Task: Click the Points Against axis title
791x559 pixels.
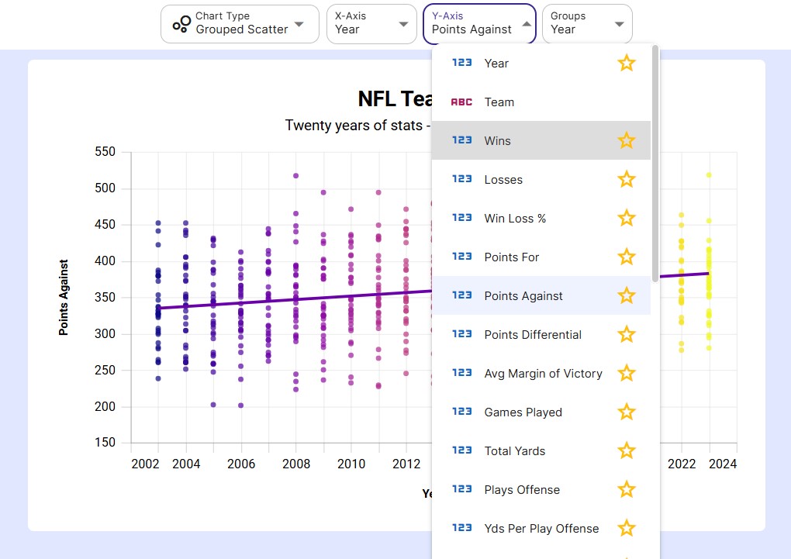Action: point(64,298)
